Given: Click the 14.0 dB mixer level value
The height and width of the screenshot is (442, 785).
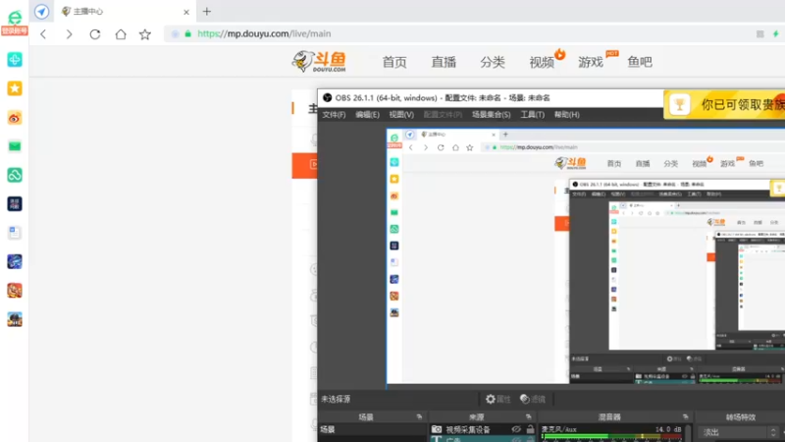Looking at the screenshot, I should [668, 429].
